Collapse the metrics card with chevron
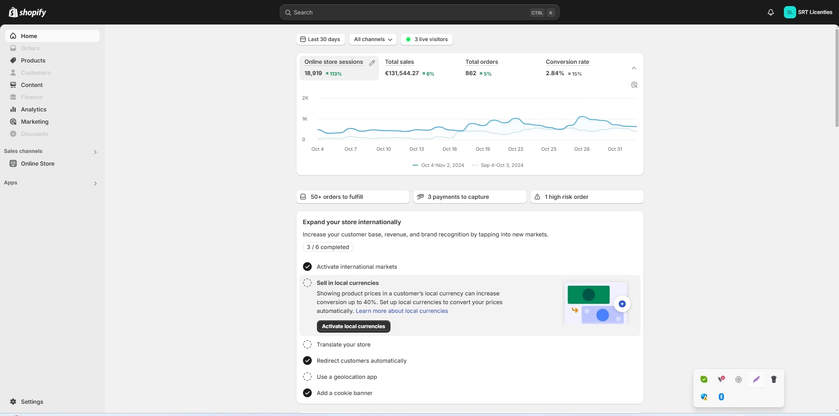Screen dimensions: 839x416 click(x=634, y=68)
